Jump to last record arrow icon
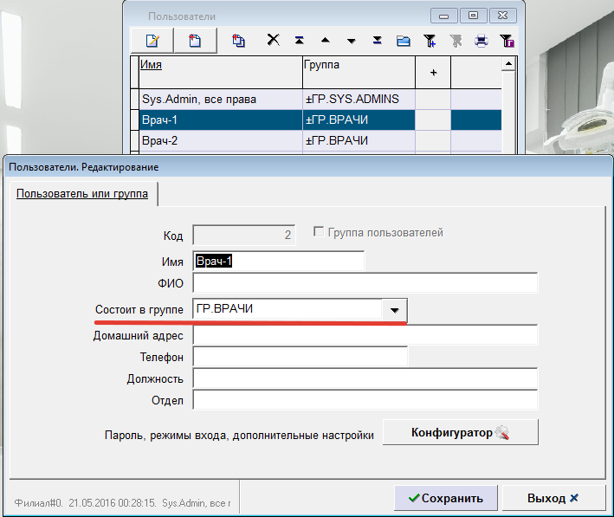 pos(377,40)
